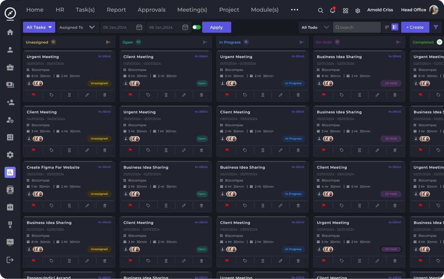Viewport: 444px width, 279px height.
Task: Click the hourglass icon on Create Figma For Website card
Action: (x=69, y=205)
